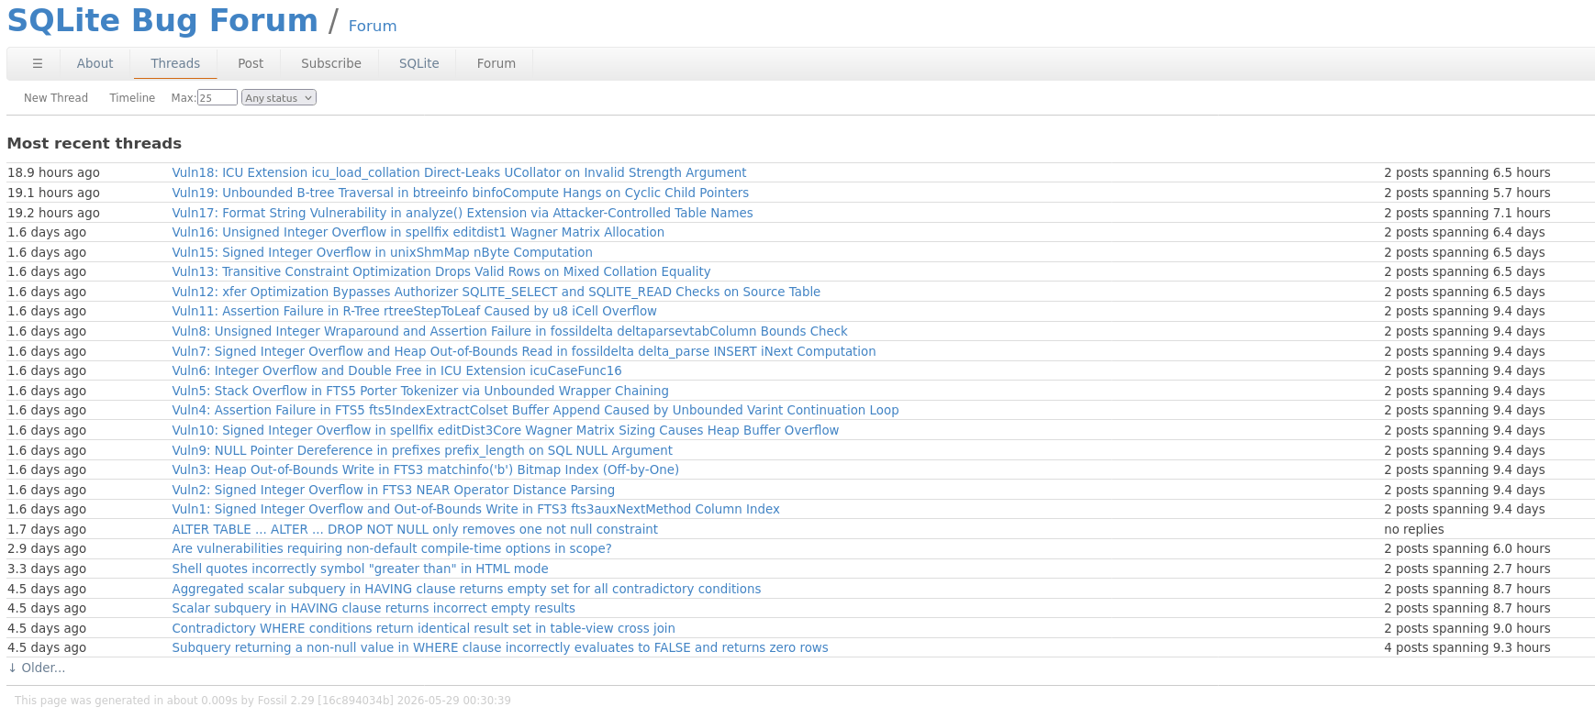Open Vuln6 ICU icuCaseFunc16 thread
The height and width of the screenshot is (718, 1595).
(396, 370)
